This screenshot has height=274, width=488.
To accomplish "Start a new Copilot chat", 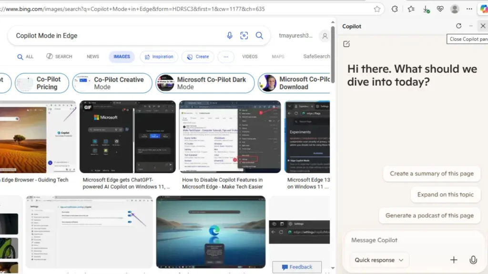I will [x=346, y=44].
